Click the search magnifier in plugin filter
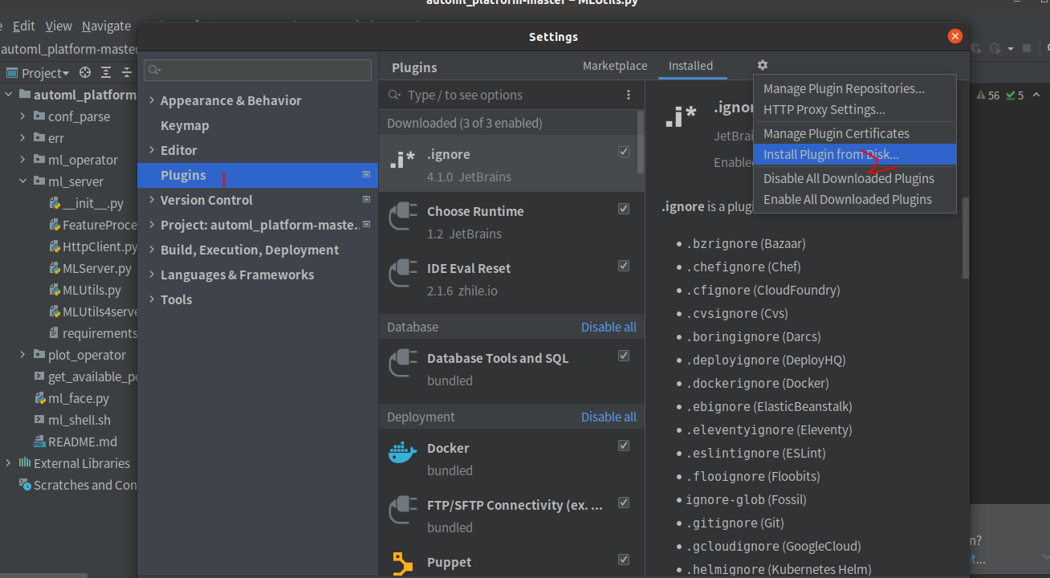The width and height of the screenshot is (1050, 578). point(394,95)
